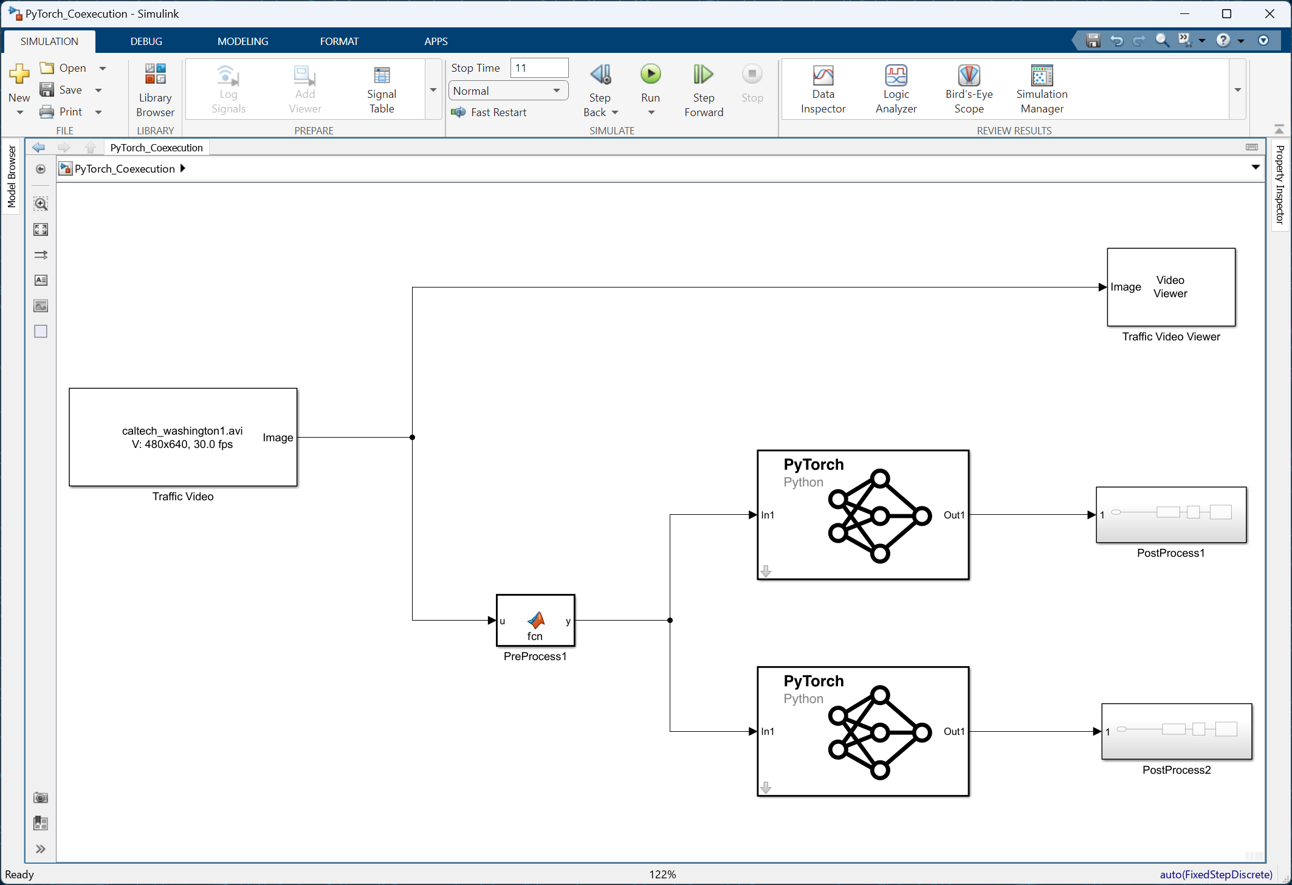
Task: Click PyTorch_Coexecution in the breadcrumb
Action: (125, 169)
